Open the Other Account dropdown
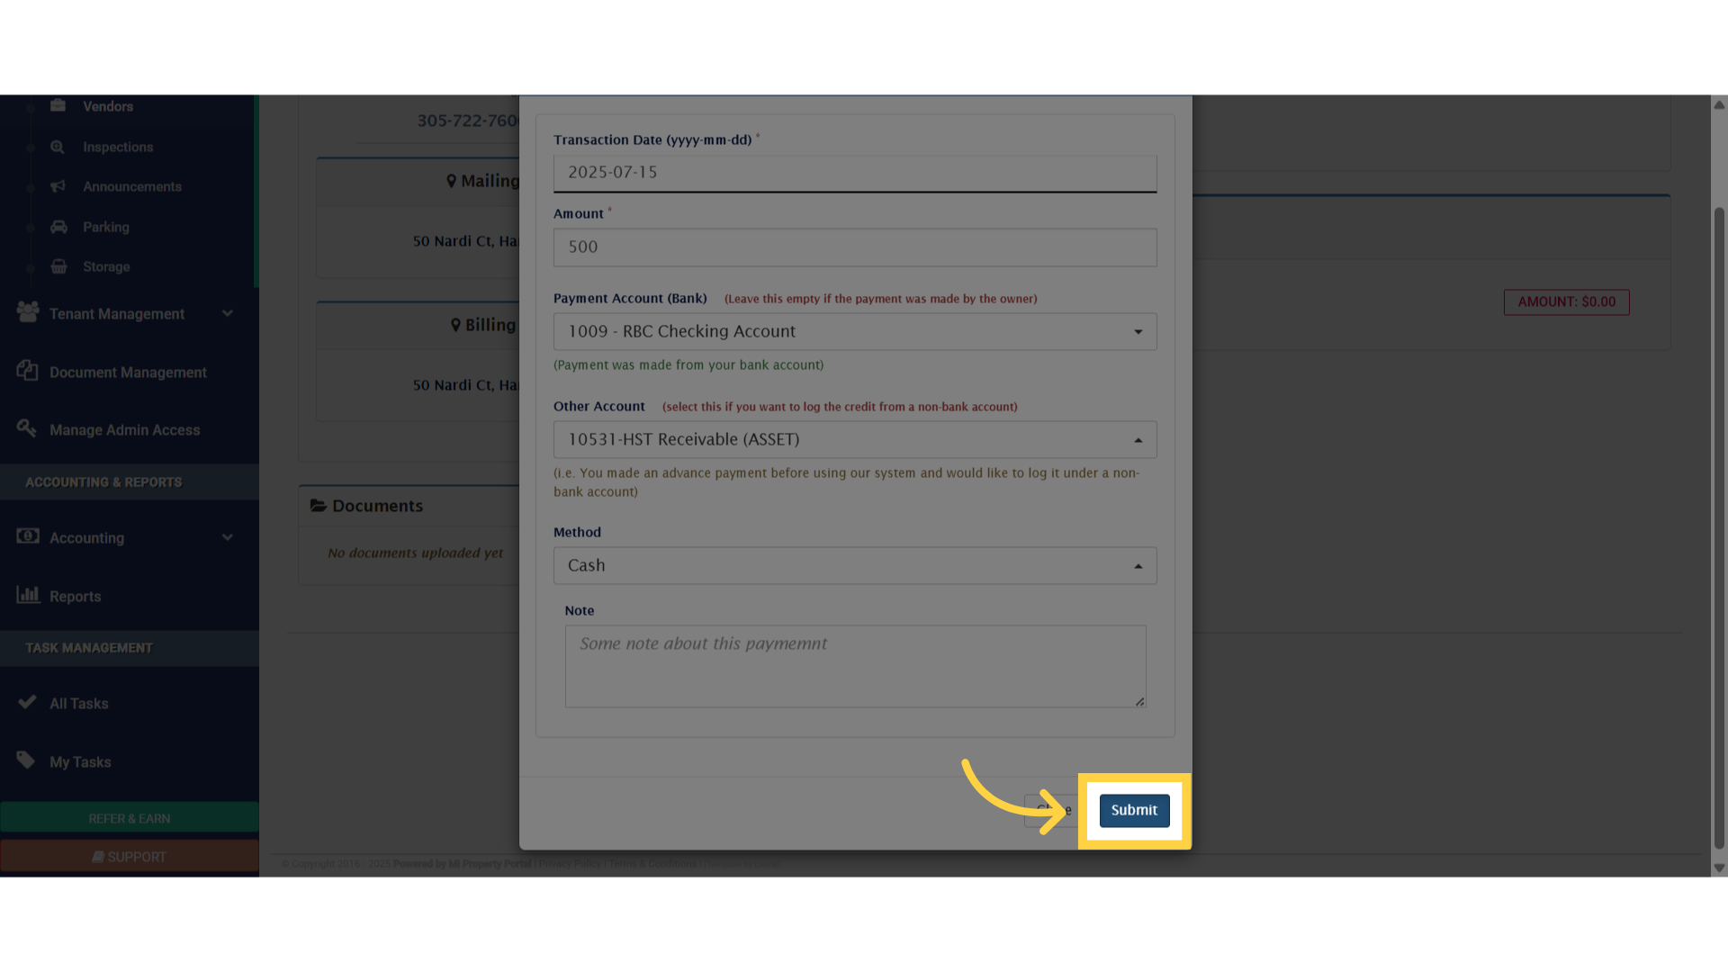This screenshot has height=972, width=1728. 855,440
